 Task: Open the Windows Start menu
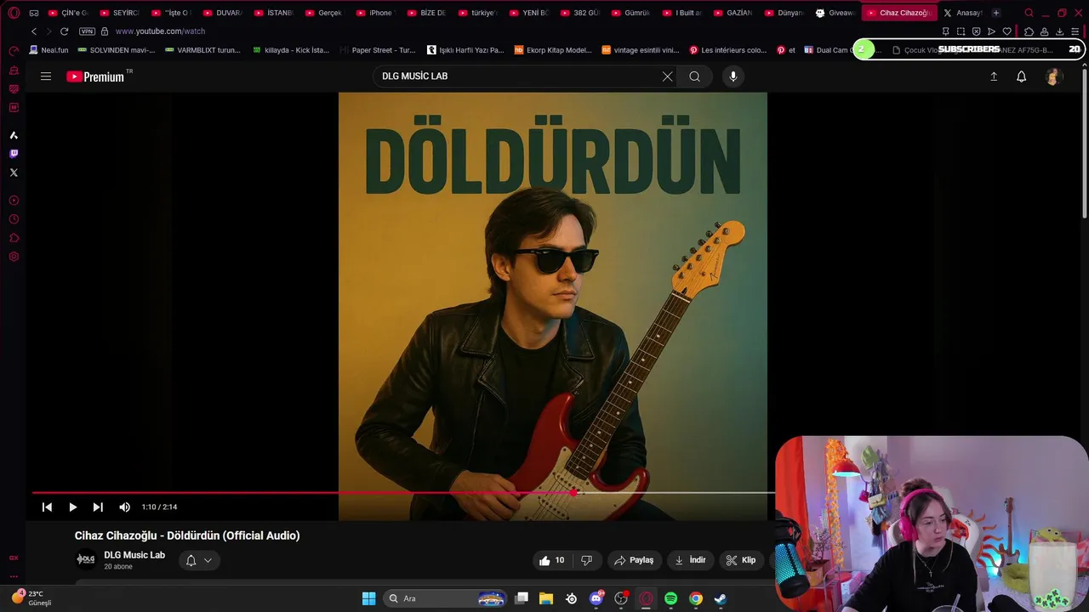tap(368, 598)
